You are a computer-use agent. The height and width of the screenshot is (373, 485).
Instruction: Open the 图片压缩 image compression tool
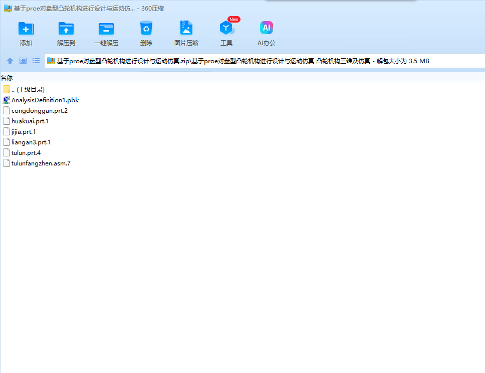(x=186, y=28)
